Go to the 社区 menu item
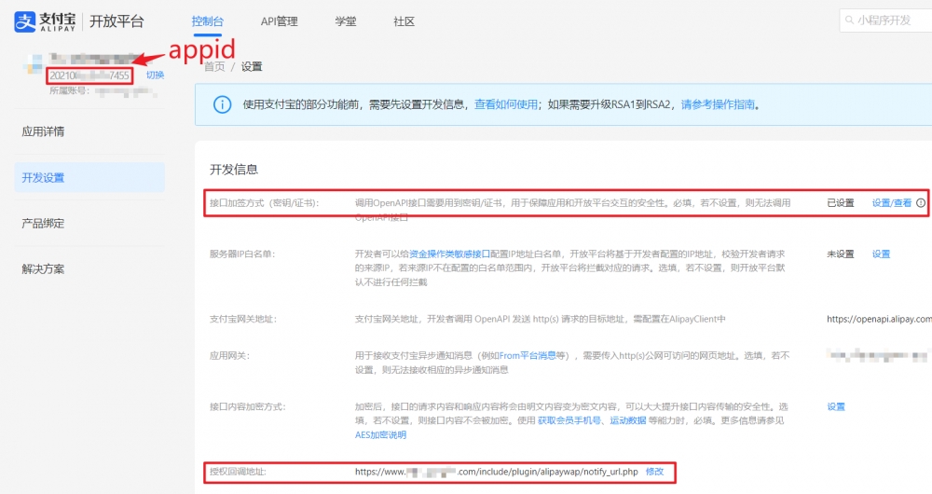 pyautogui.click(x=404, y=21)
